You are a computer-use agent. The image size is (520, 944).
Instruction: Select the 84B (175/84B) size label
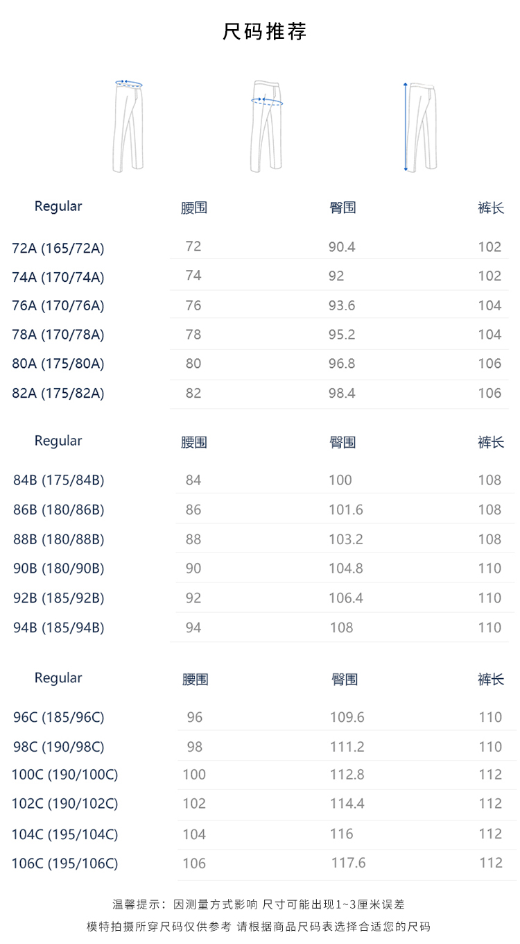(59, 480)
